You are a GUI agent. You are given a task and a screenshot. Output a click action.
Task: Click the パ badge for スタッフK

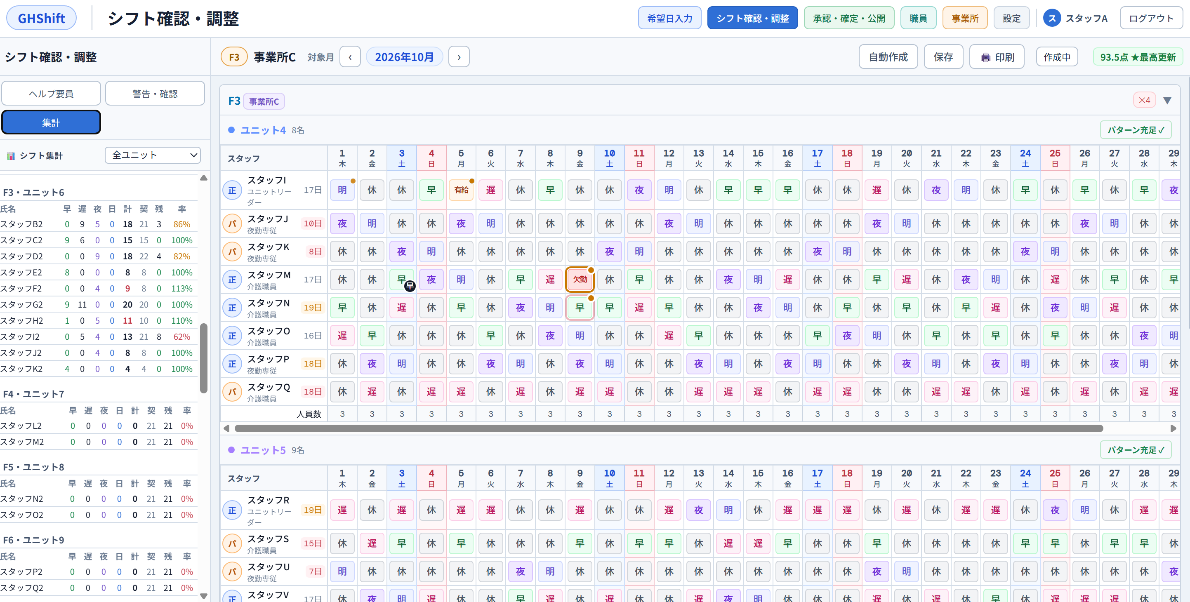(232, 252)
